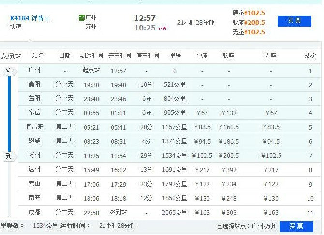This screenshot has height=235, width=324.
Task: Click the 日期 column header
Action: (x=65, y=56)
